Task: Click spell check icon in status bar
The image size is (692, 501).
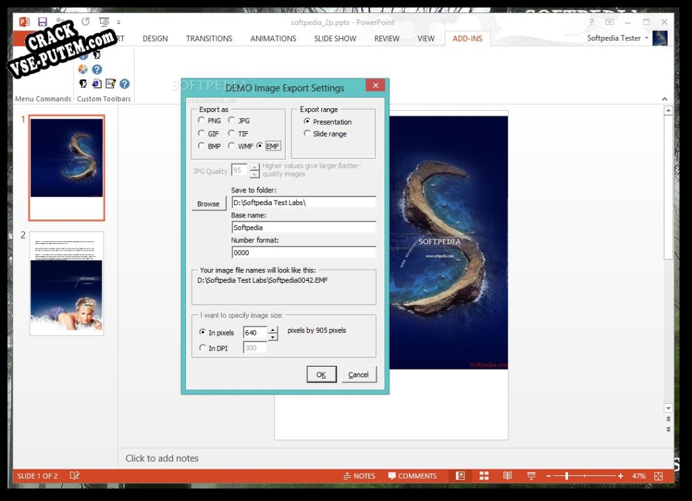Action: (x=74, y=476)
